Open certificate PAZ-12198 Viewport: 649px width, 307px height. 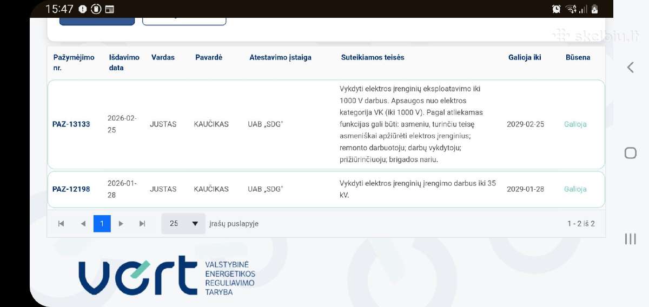click(x=71, y=189)
